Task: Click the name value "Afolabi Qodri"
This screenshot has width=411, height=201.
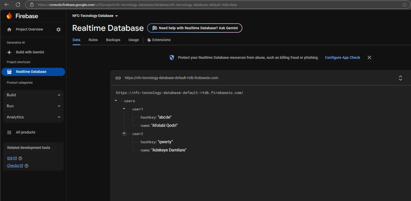Action: point(165,126)
